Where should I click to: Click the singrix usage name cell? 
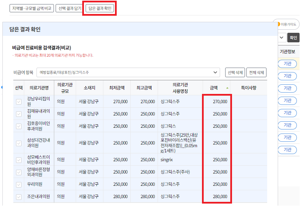point(180,160)
